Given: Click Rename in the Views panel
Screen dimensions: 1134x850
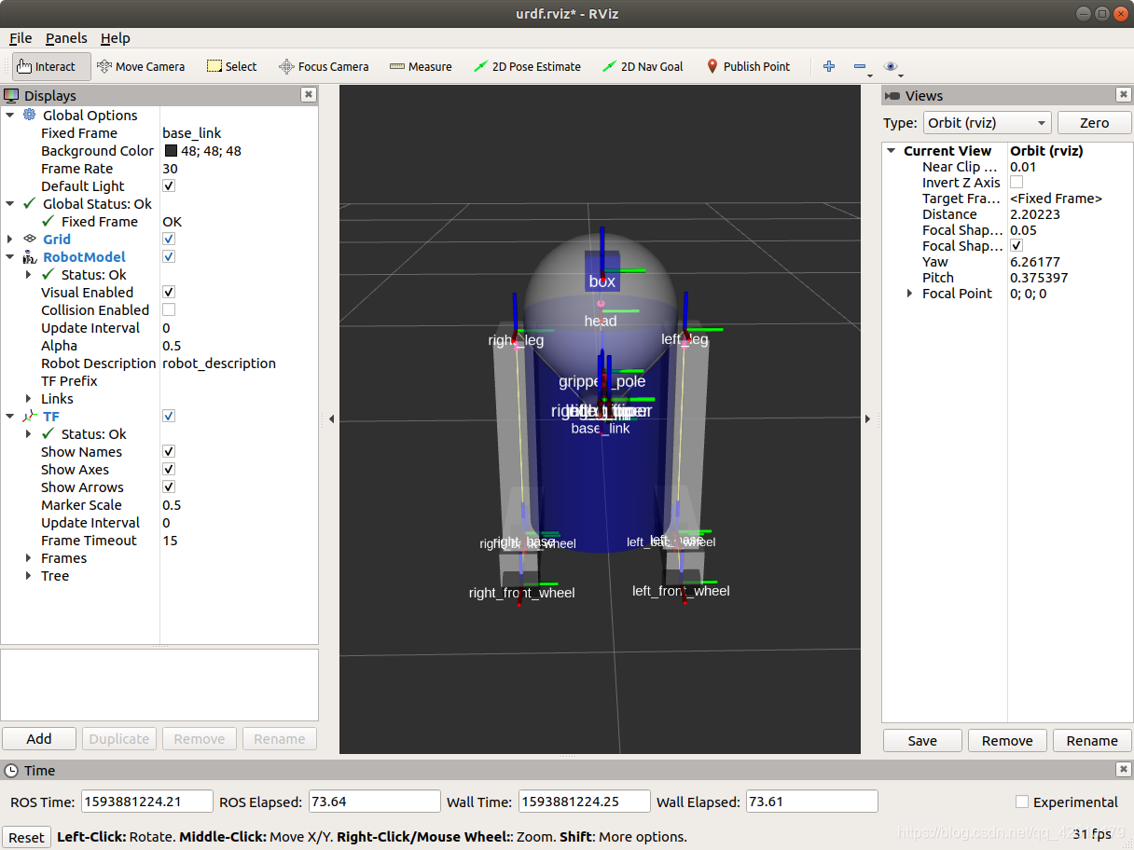Looking at the screenshot, I should [1092, 741].
